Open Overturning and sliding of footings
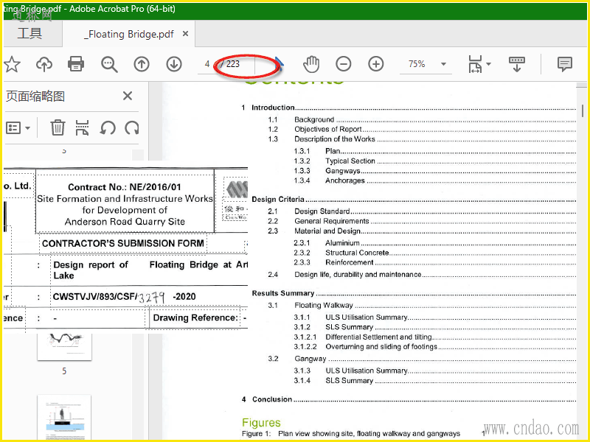The width and height of the screenshot is (590, 442). pos(434,346)
